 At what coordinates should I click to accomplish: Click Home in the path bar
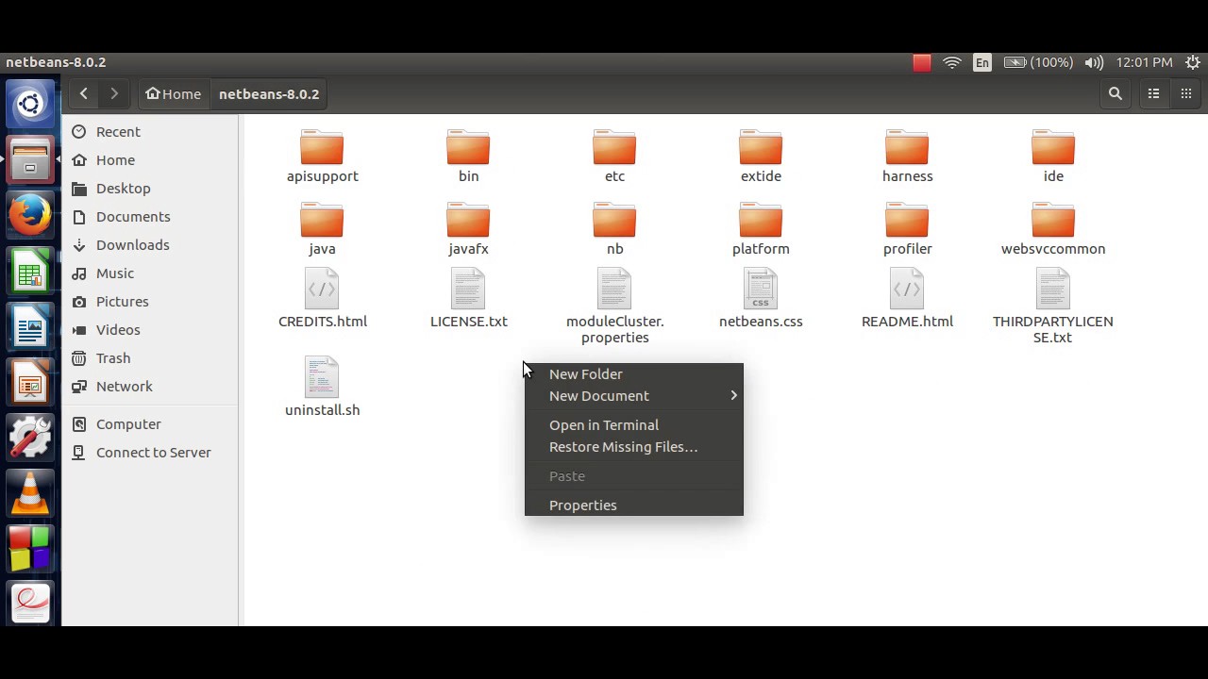tap(174, 93)
